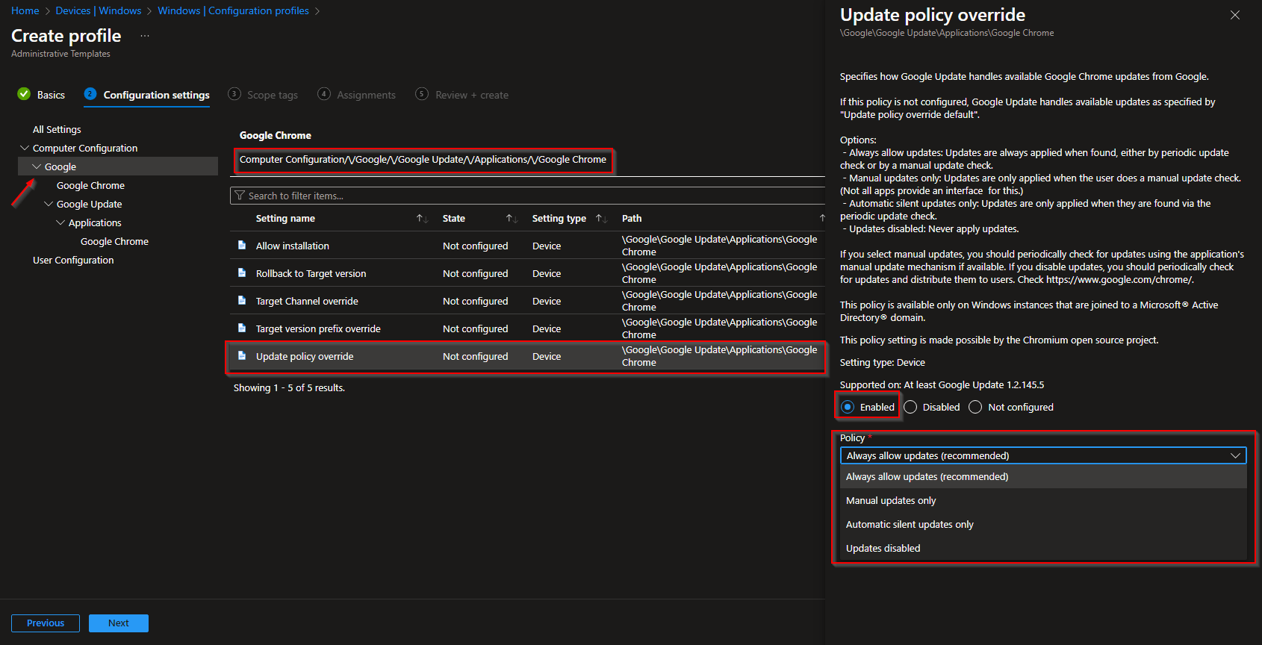Choose Updates disabled option

click(x=1043, y=548)
